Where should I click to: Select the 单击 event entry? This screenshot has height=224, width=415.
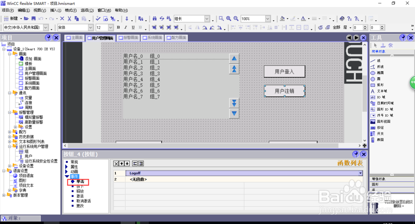point(80,182)
